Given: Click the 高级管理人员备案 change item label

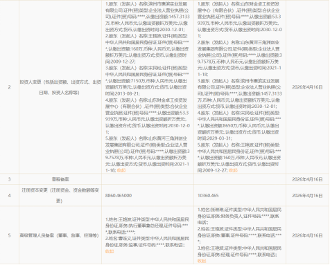Looking at the screenshot, I should [59, 235].
